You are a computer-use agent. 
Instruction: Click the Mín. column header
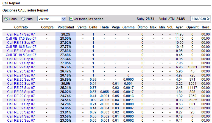coord(162,27)
